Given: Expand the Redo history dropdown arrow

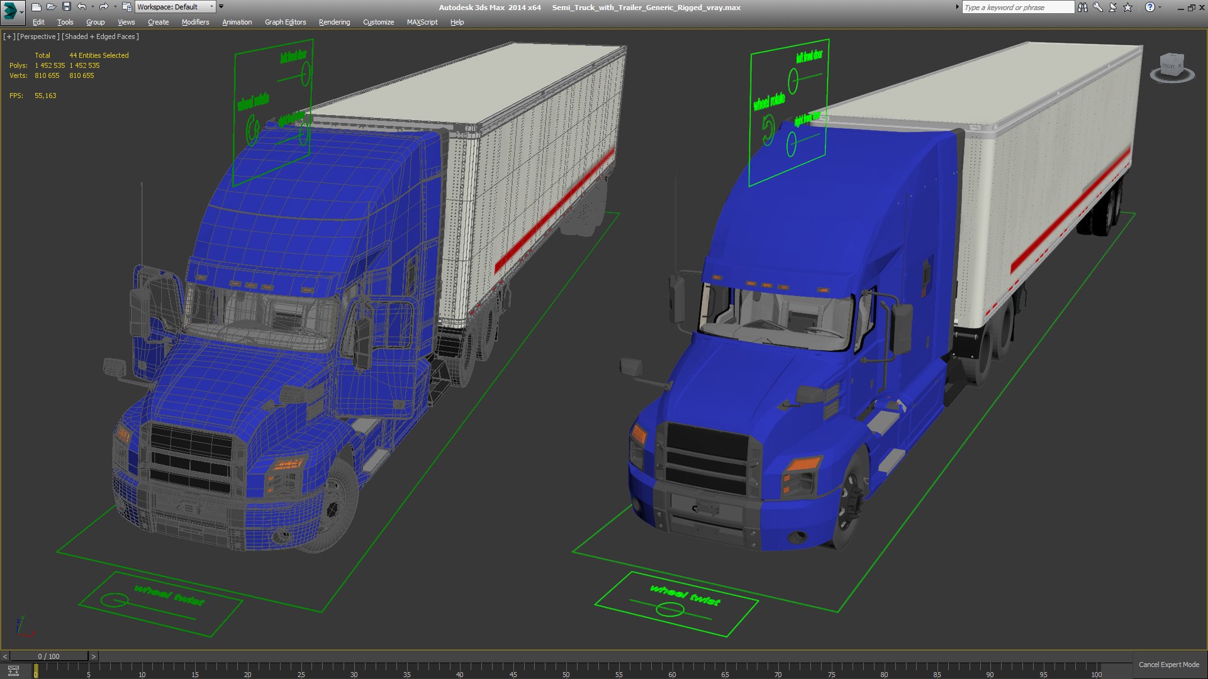Looking at the screenshot, I should pyautogui.click(x=115, y=7).
